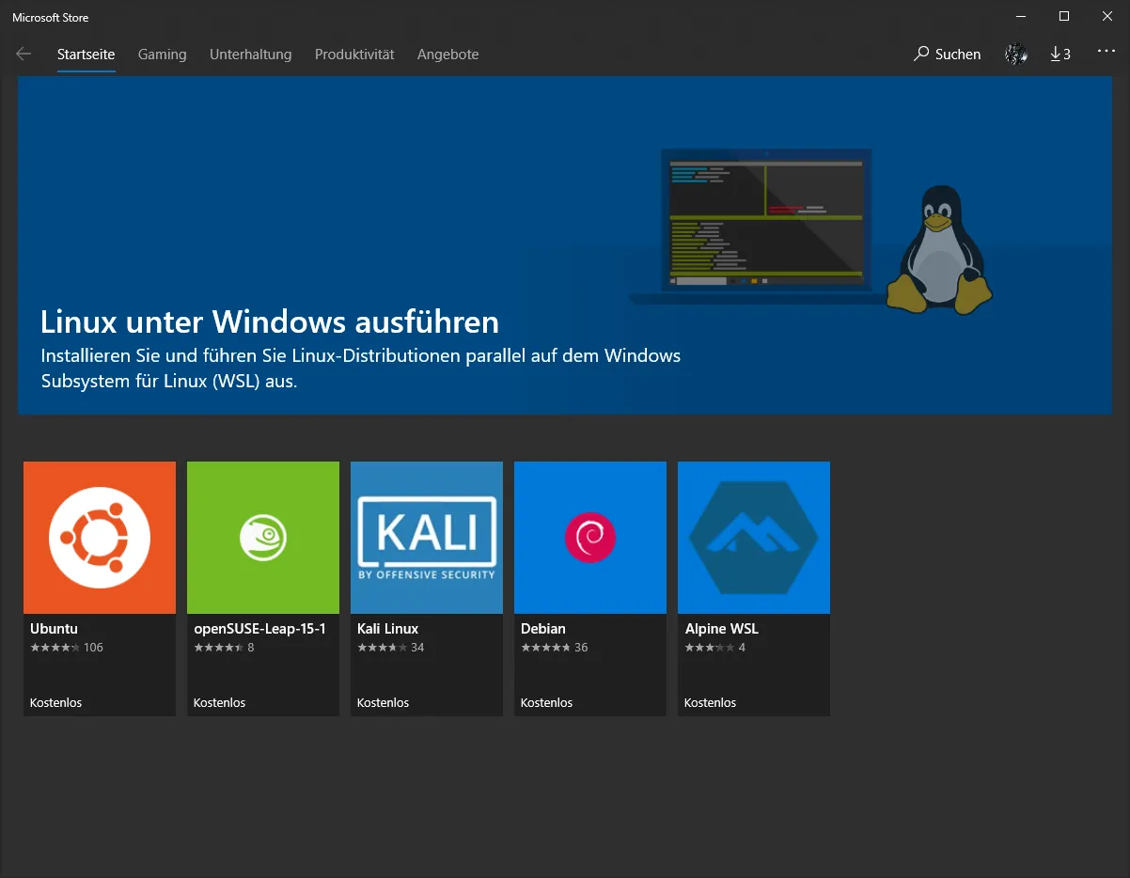Open the three-dots more menu

click(1106, 52)
